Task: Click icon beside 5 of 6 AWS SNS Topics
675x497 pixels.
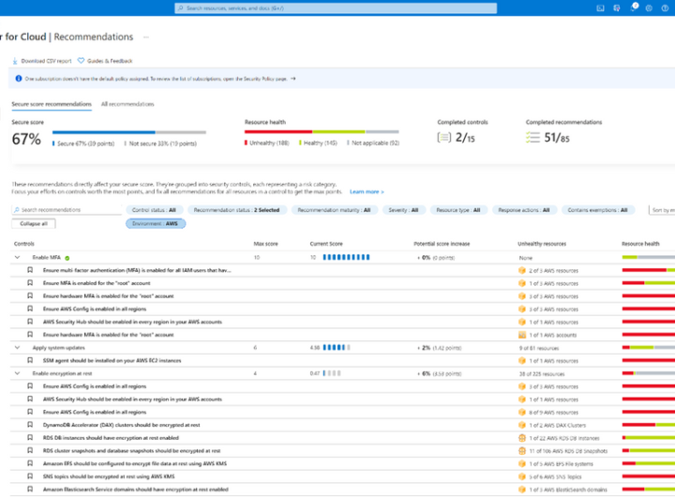Action: coord(522,476)
